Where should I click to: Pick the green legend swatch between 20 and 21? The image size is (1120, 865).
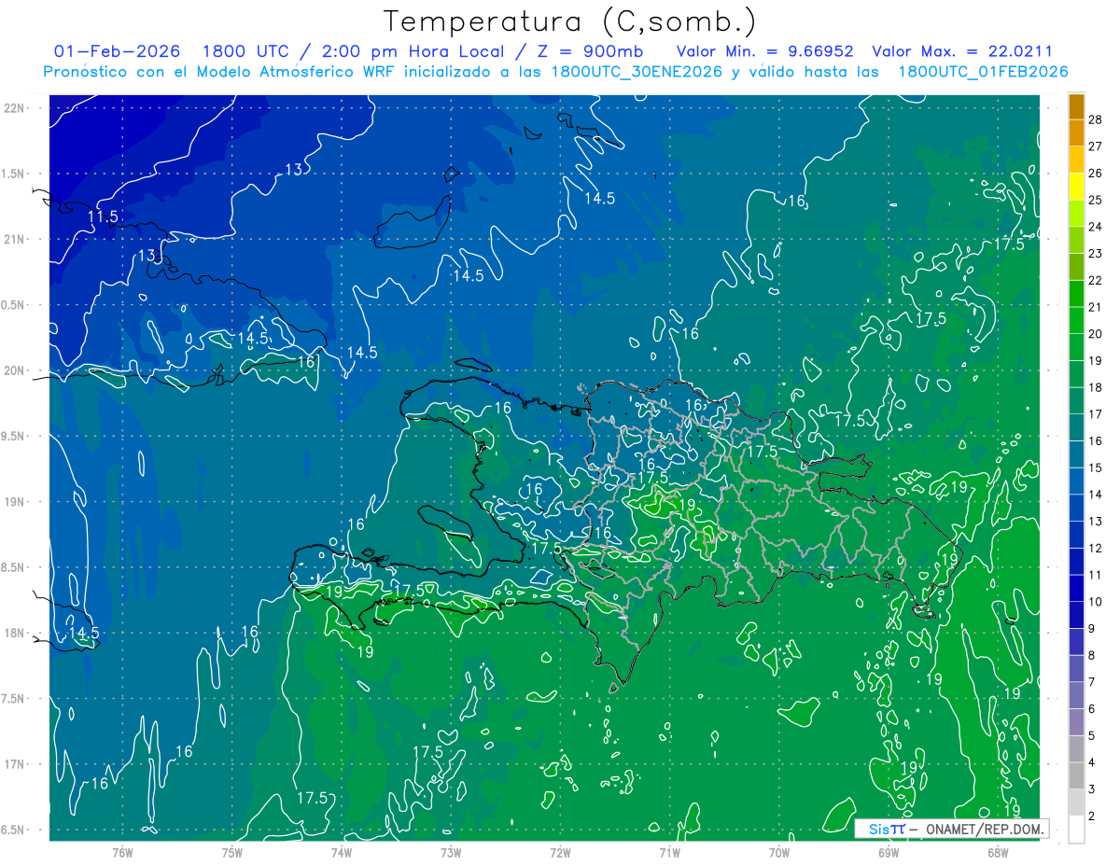coord(1077,320)
